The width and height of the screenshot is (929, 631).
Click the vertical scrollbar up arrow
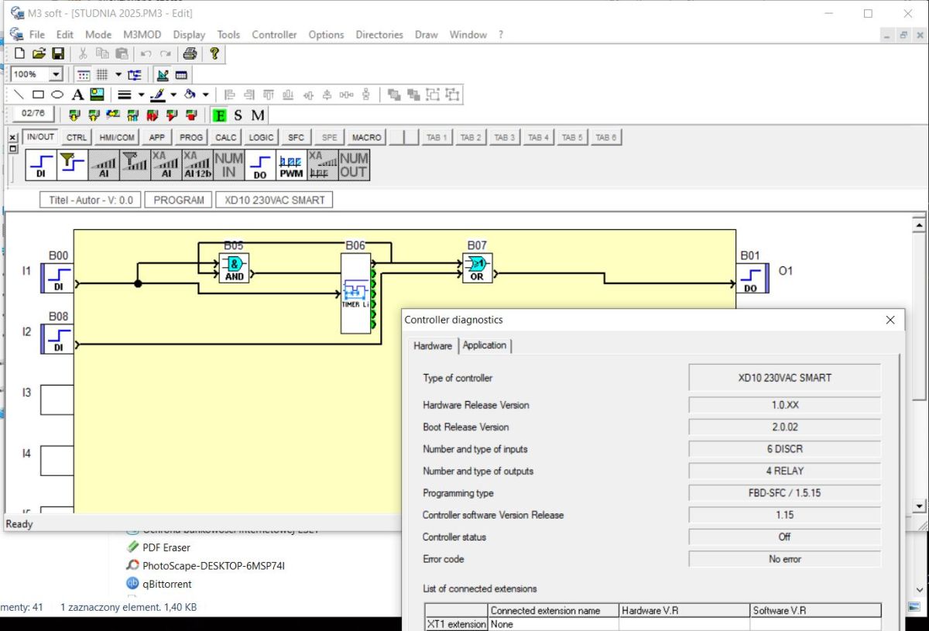920,226
